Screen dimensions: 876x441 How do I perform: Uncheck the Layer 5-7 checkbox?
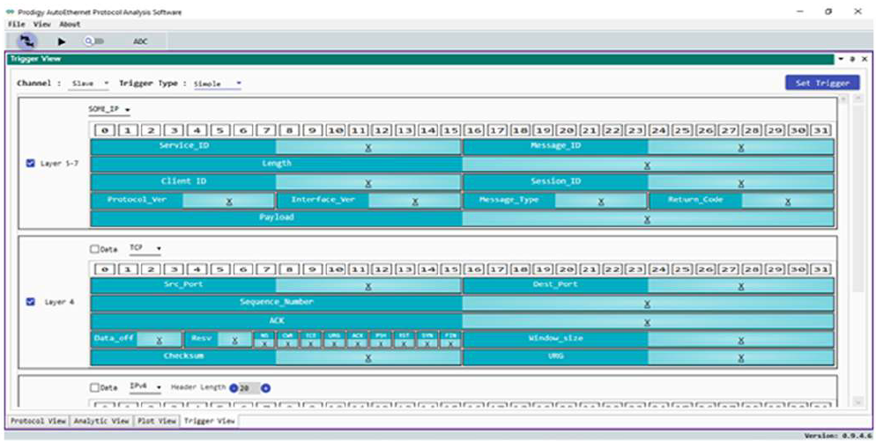32,163
